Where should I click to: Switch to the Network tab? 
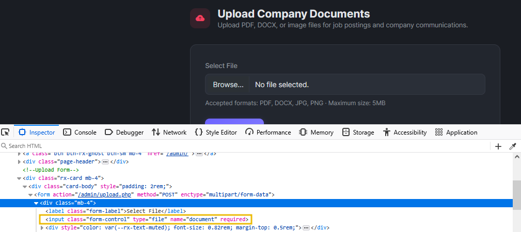pyautogui.click(x=169, y=132)
